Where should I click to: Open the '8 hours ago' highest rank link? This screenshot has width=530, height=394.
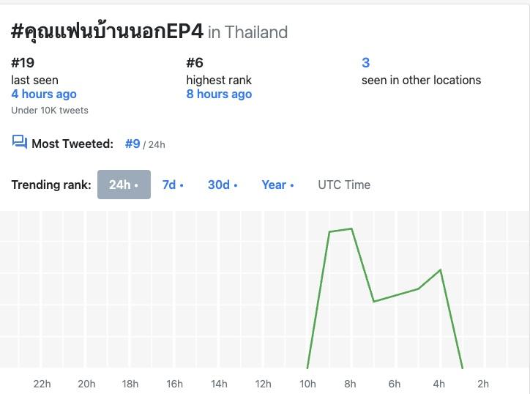(x=219, y=94)
